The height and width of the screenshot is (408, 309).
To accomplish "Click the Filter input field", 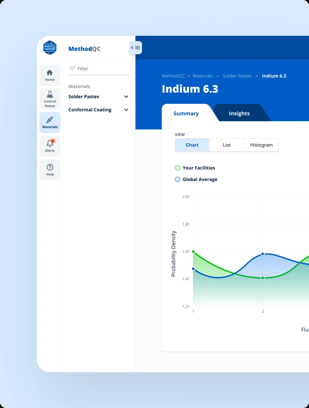I will (x=99, y=69).
